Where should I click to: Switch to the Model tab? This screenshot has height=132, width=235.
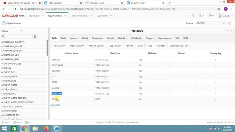click(85, 38)
